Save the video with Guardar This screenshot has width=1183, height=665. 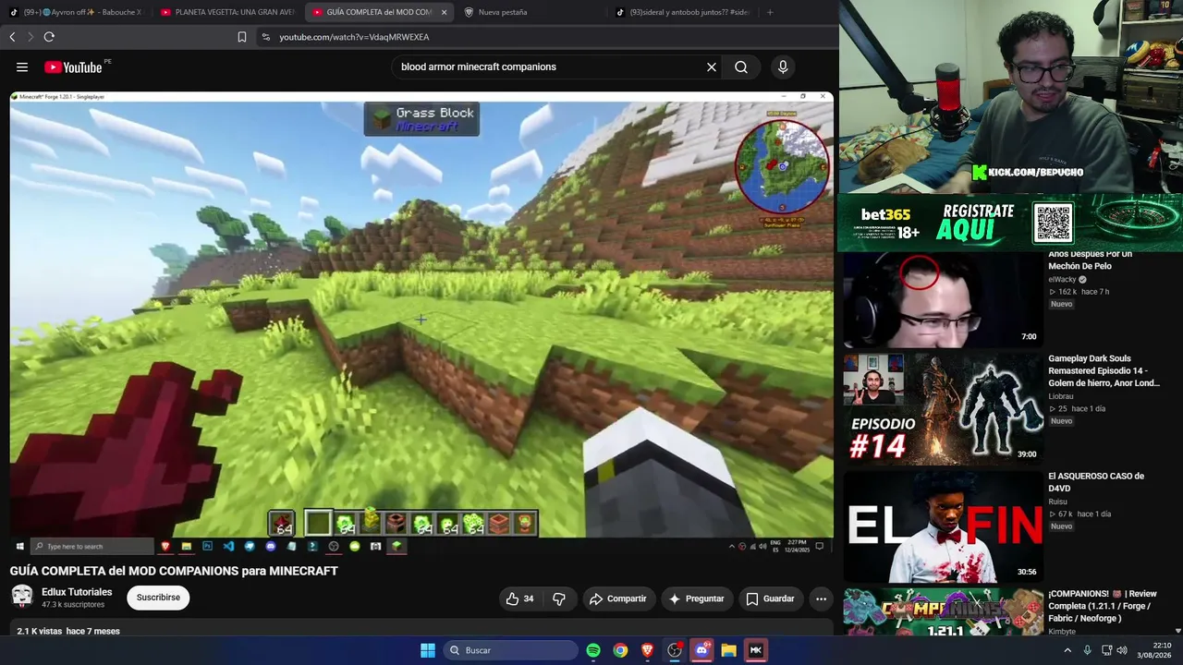tap(770, 598)
